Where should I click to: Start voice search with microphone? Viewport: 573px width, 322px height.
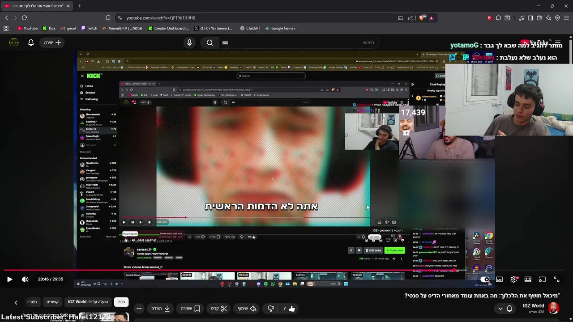click(x=189, y=42)
